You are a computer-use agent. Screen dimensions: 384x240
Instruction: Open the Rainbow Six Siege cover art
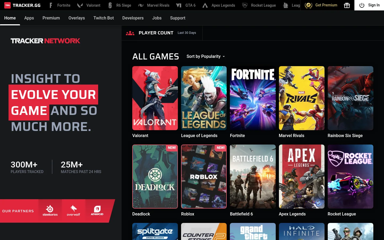pos(350,98)
